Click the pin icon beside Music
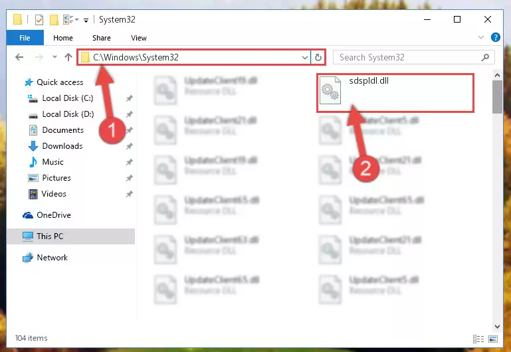Viewport: 511px width, 352px height. 130,162
